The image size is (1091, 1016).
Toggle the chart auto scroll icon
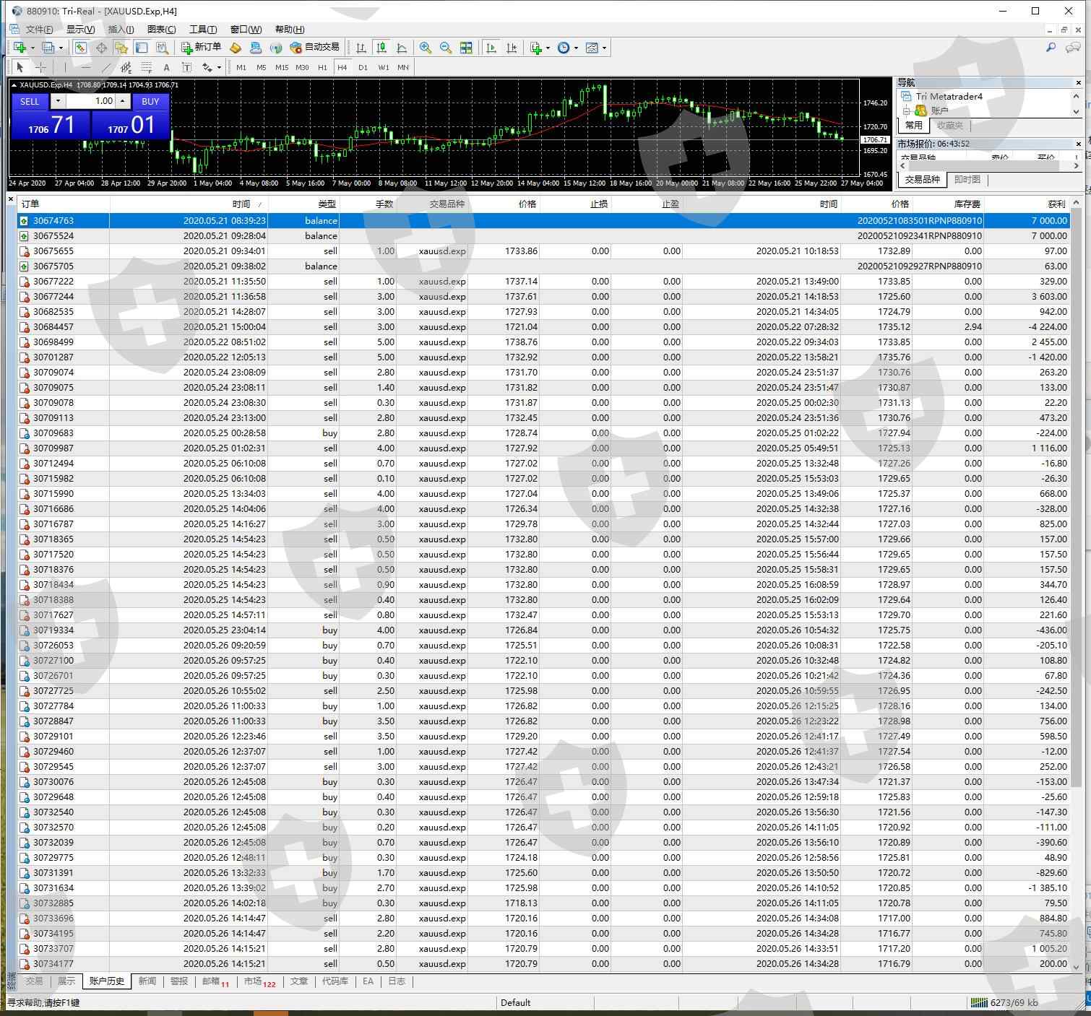click(491, 48)
